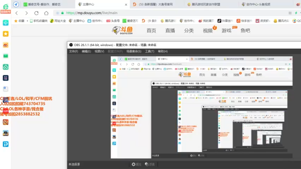Screen dimensions: 301x169
Task: Open the 腾讯内容 bookmark
Action: click(x=281, y=21)
